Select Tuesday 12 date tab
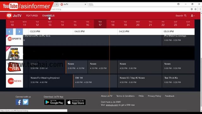The height and width of the screenshot is (114, 202). tap(37, 24)
